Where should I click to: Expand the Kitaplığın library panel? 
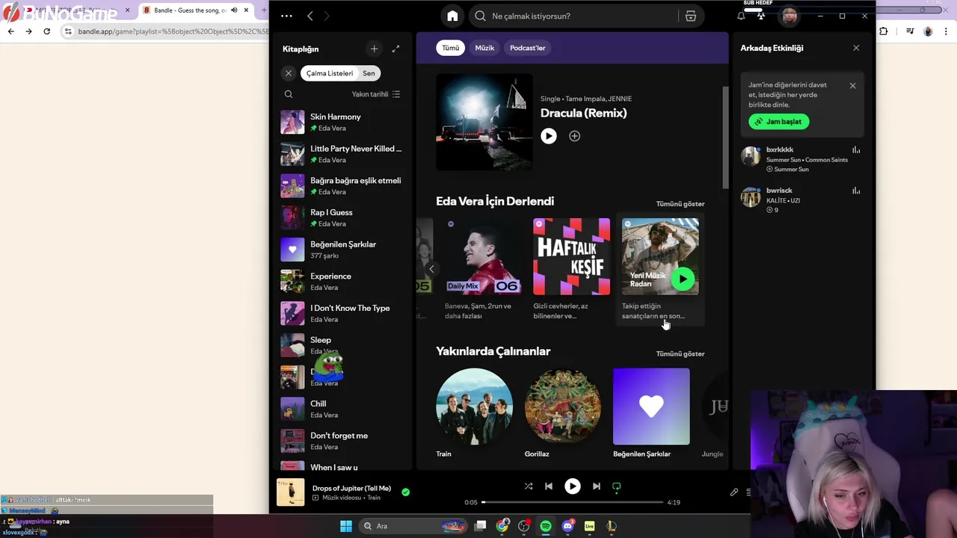coord(396,49)
